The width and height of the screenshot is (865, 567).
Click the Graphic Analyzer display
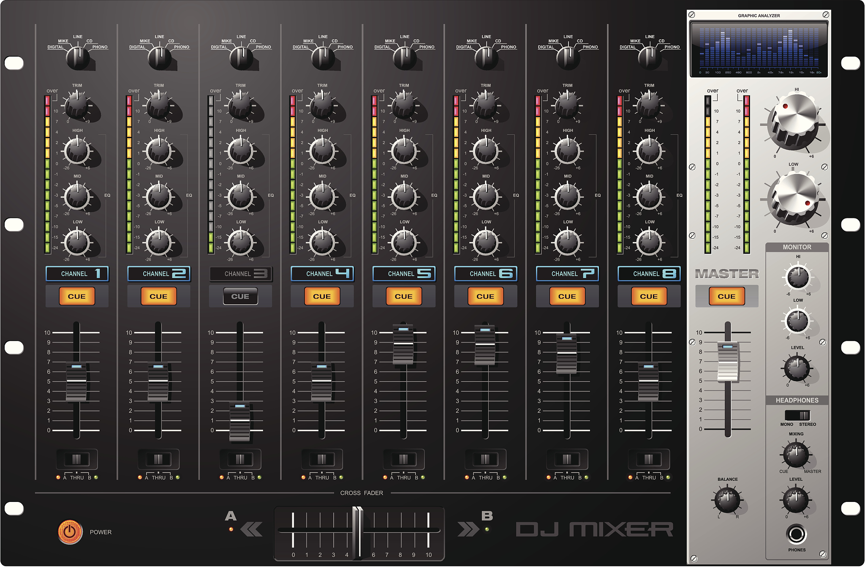click(759, 49)
